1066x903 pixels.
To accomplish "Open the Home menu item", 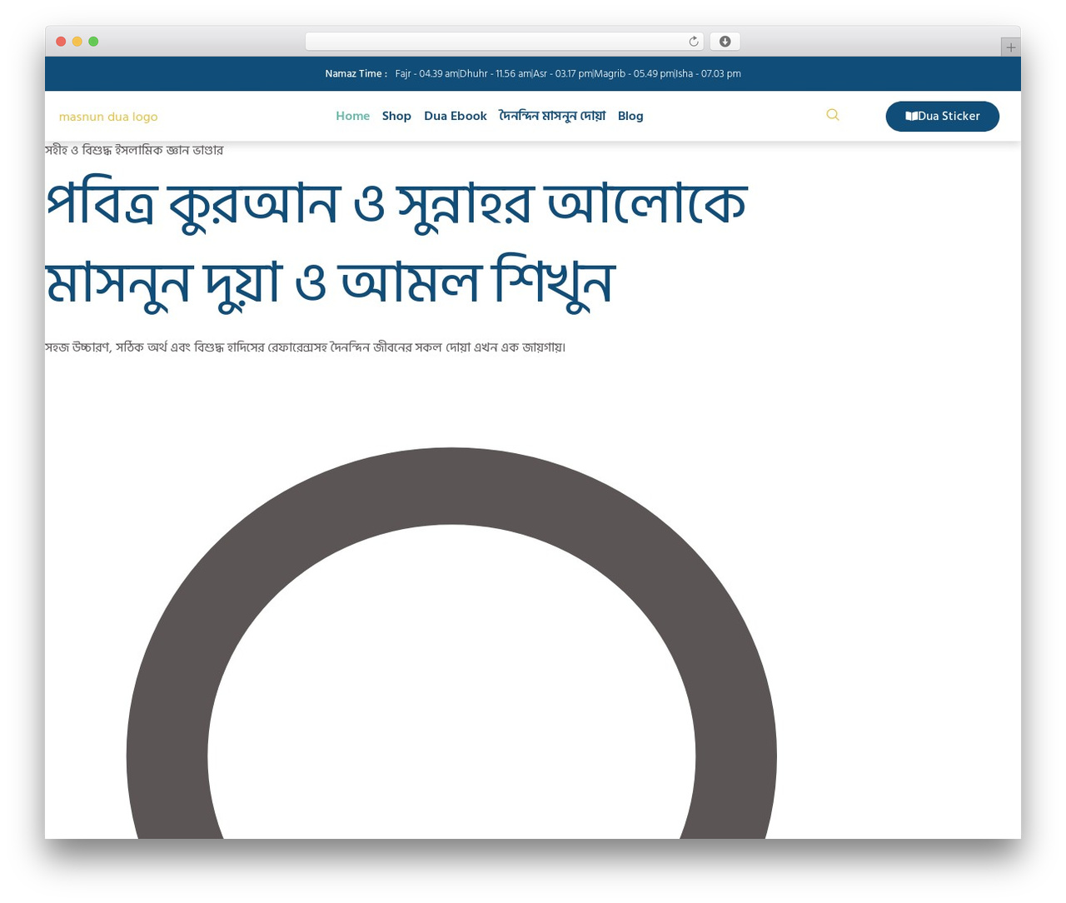I will click(x=352, y=116).
